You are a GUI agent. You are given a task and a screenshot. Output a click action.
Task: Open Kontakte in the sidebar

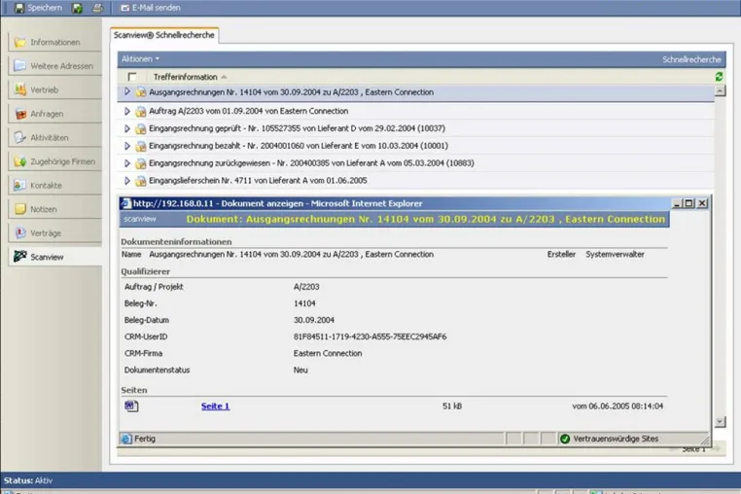[x=55, y=186]
